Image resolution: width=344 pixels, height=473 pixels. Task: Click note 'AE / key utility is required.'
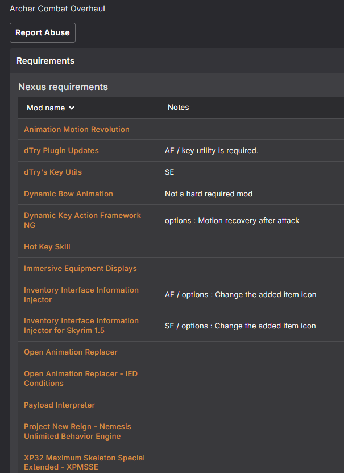(x=212, y=150)
